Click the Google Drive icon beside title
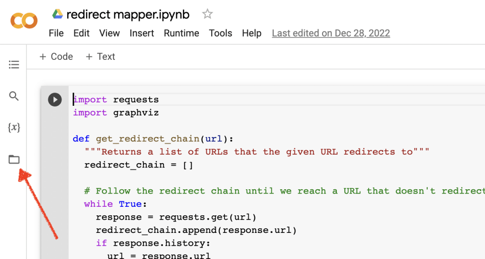Image resolution: width=485 pixels, height=259 pixels. point(58,14)
